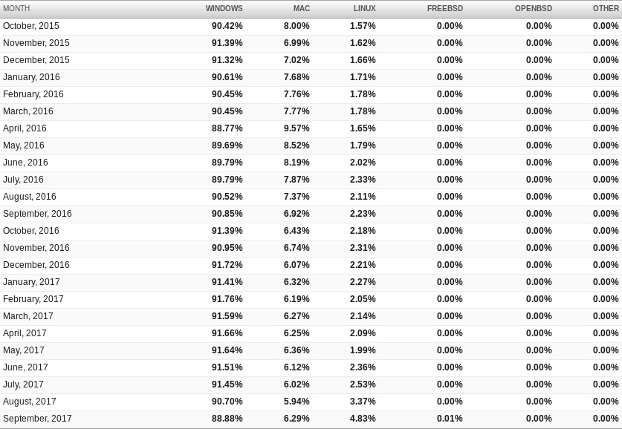
Task: Select Linux value 4.83% in September 2017
Action: tap(363, 419)
